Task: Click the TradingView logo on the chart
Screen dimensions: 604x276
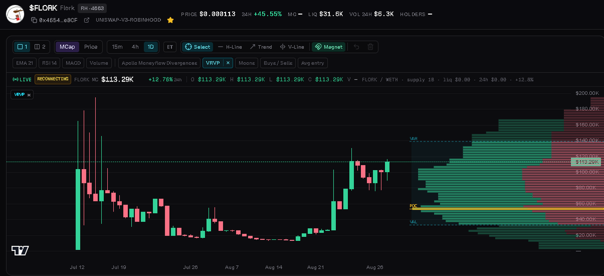Action: (x=20, y=250)
